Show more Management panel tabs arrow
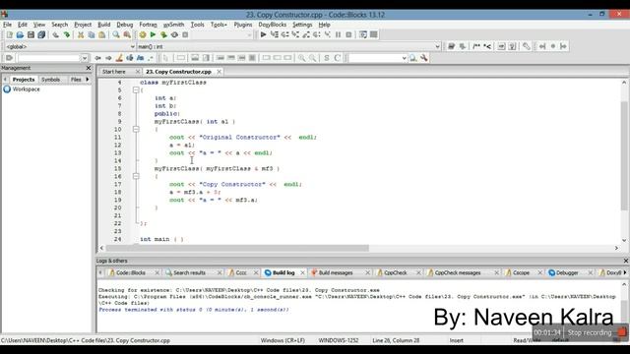The height and width of the screenshot is (354, 630). coord(88,80)
